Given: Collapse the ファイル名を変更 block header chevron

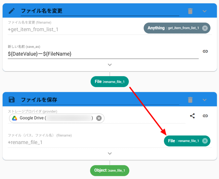Looking at the screenshot, I should (x=205, y=11).
